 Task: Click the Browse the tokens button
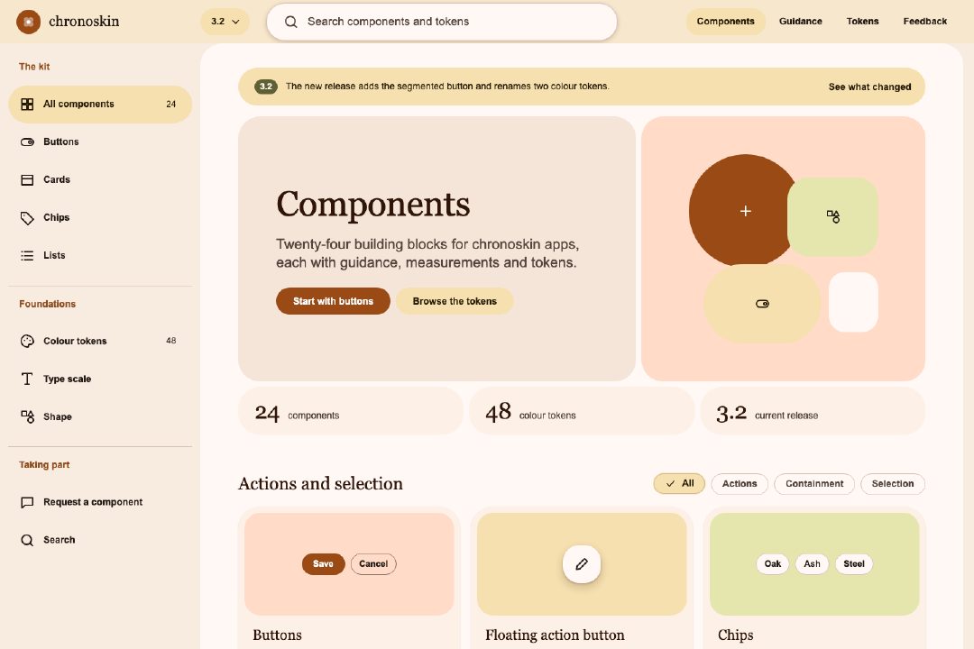(x=455, y=301)
